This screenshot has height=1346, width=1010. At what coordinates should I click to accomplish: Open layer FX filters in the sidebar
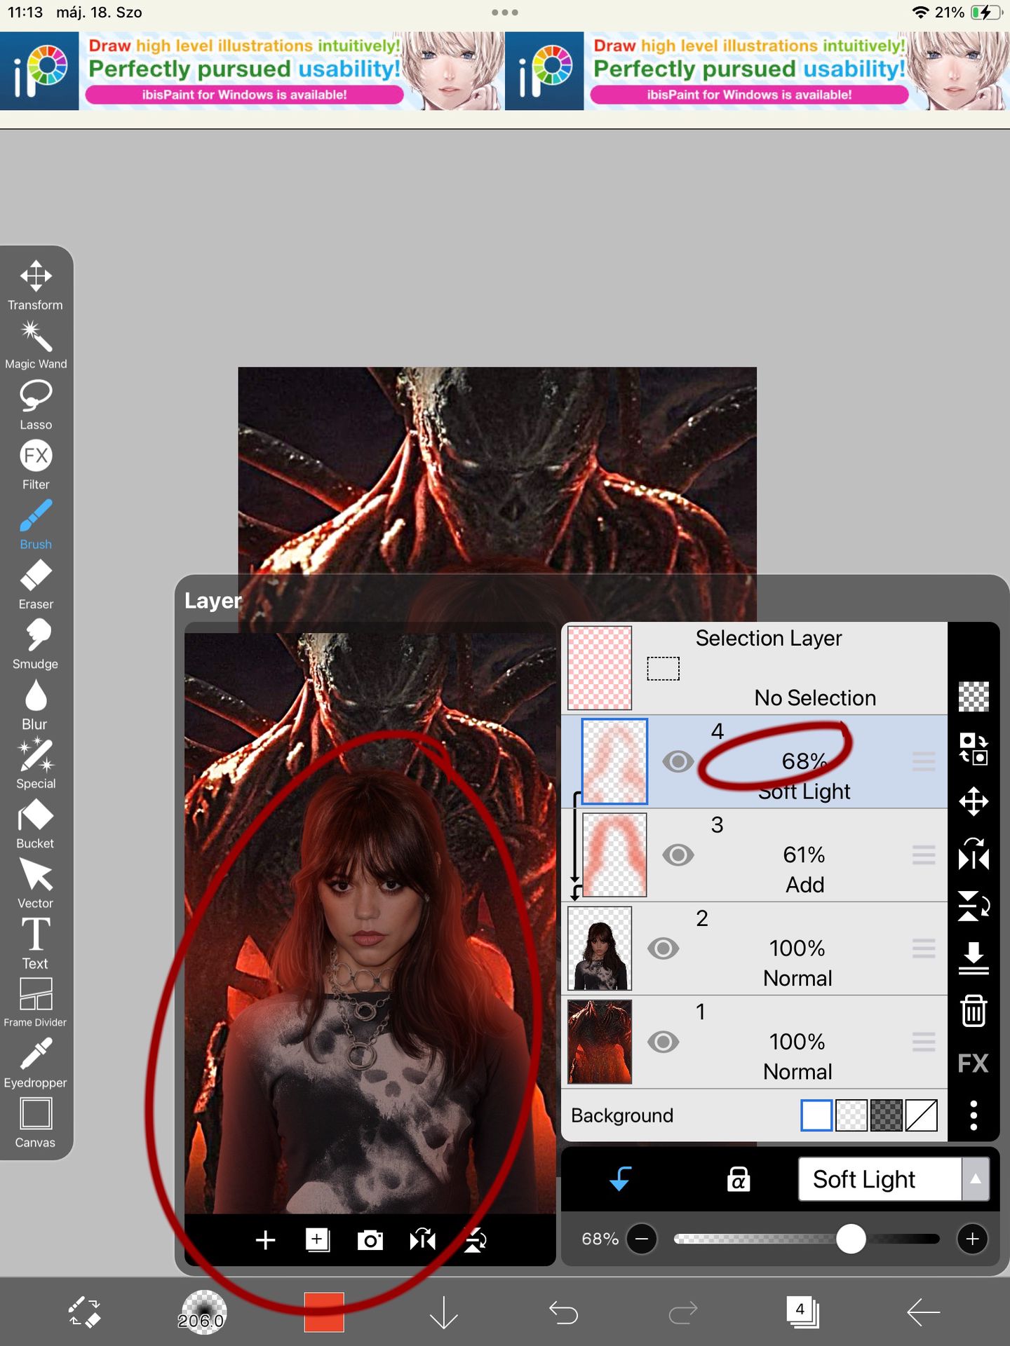(x=974, y=1063)
